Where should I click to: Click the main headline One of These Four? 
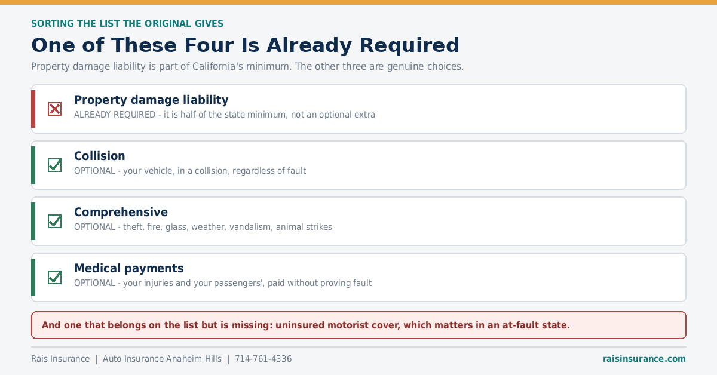[x=246, y=45]
